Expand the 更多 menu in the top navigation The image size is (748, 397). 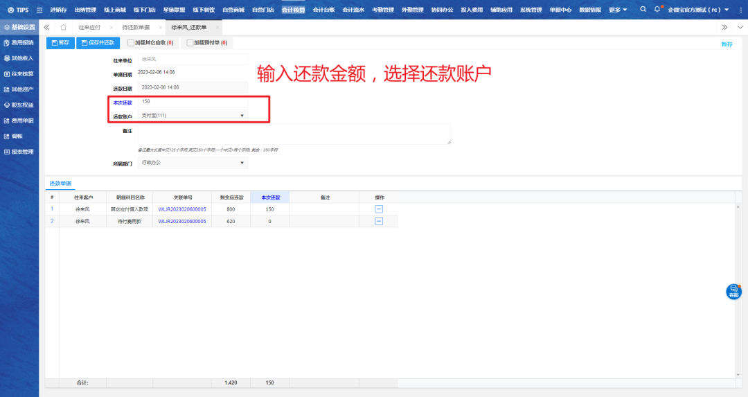(618, 10)
